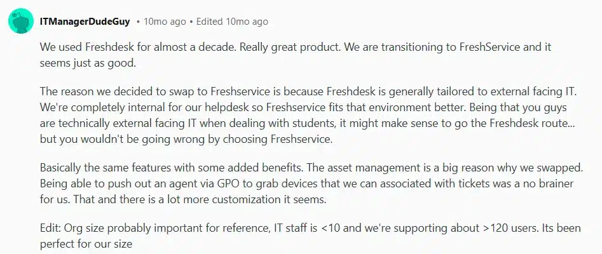
Task: Click the "Edited 10mo ago" label
Action: 232,22
